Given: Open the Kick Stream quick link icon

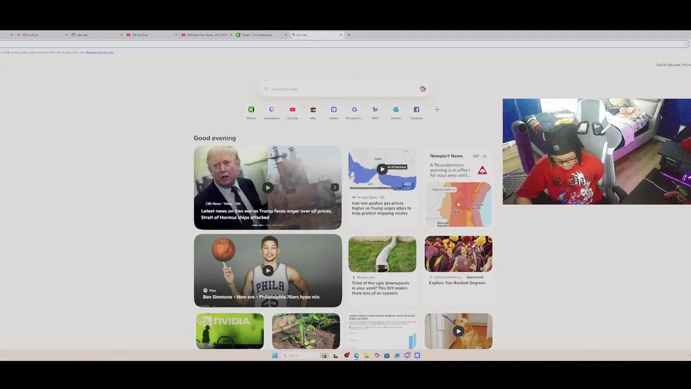Looking at the screenshot, I should click(x=251, y=110).
